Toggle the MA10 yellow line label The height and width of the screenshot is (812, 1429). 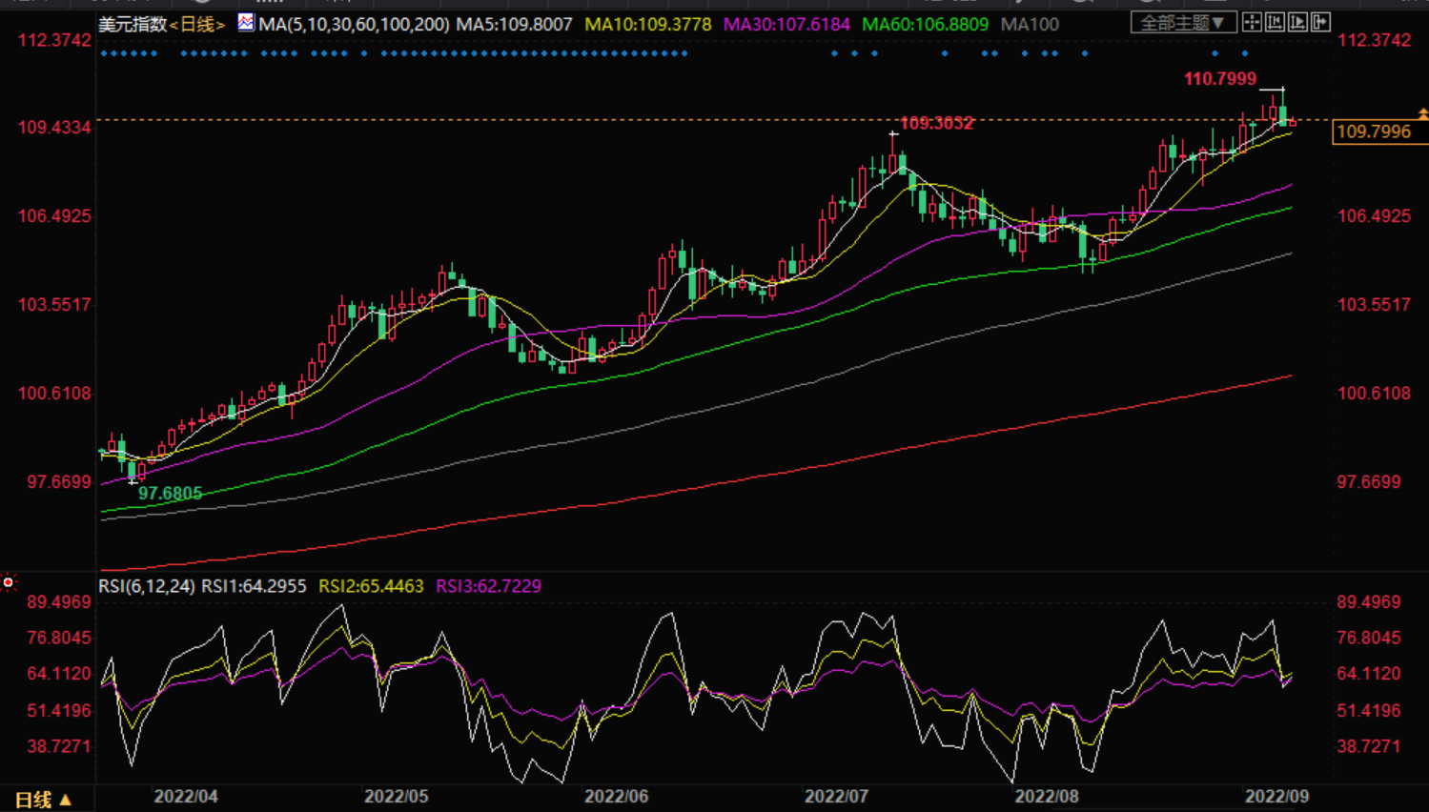click(647, 25)
